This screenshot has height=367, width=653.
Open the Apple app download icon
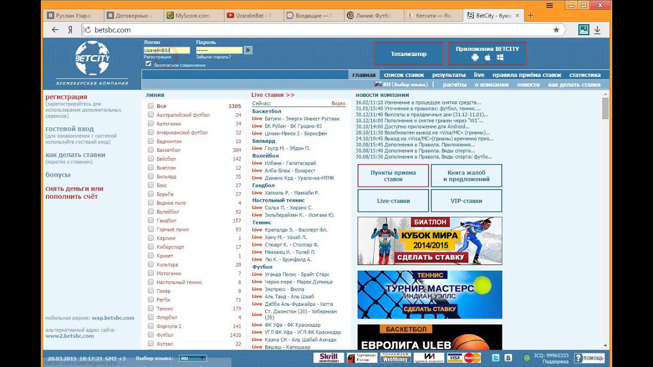coord(487,58)
